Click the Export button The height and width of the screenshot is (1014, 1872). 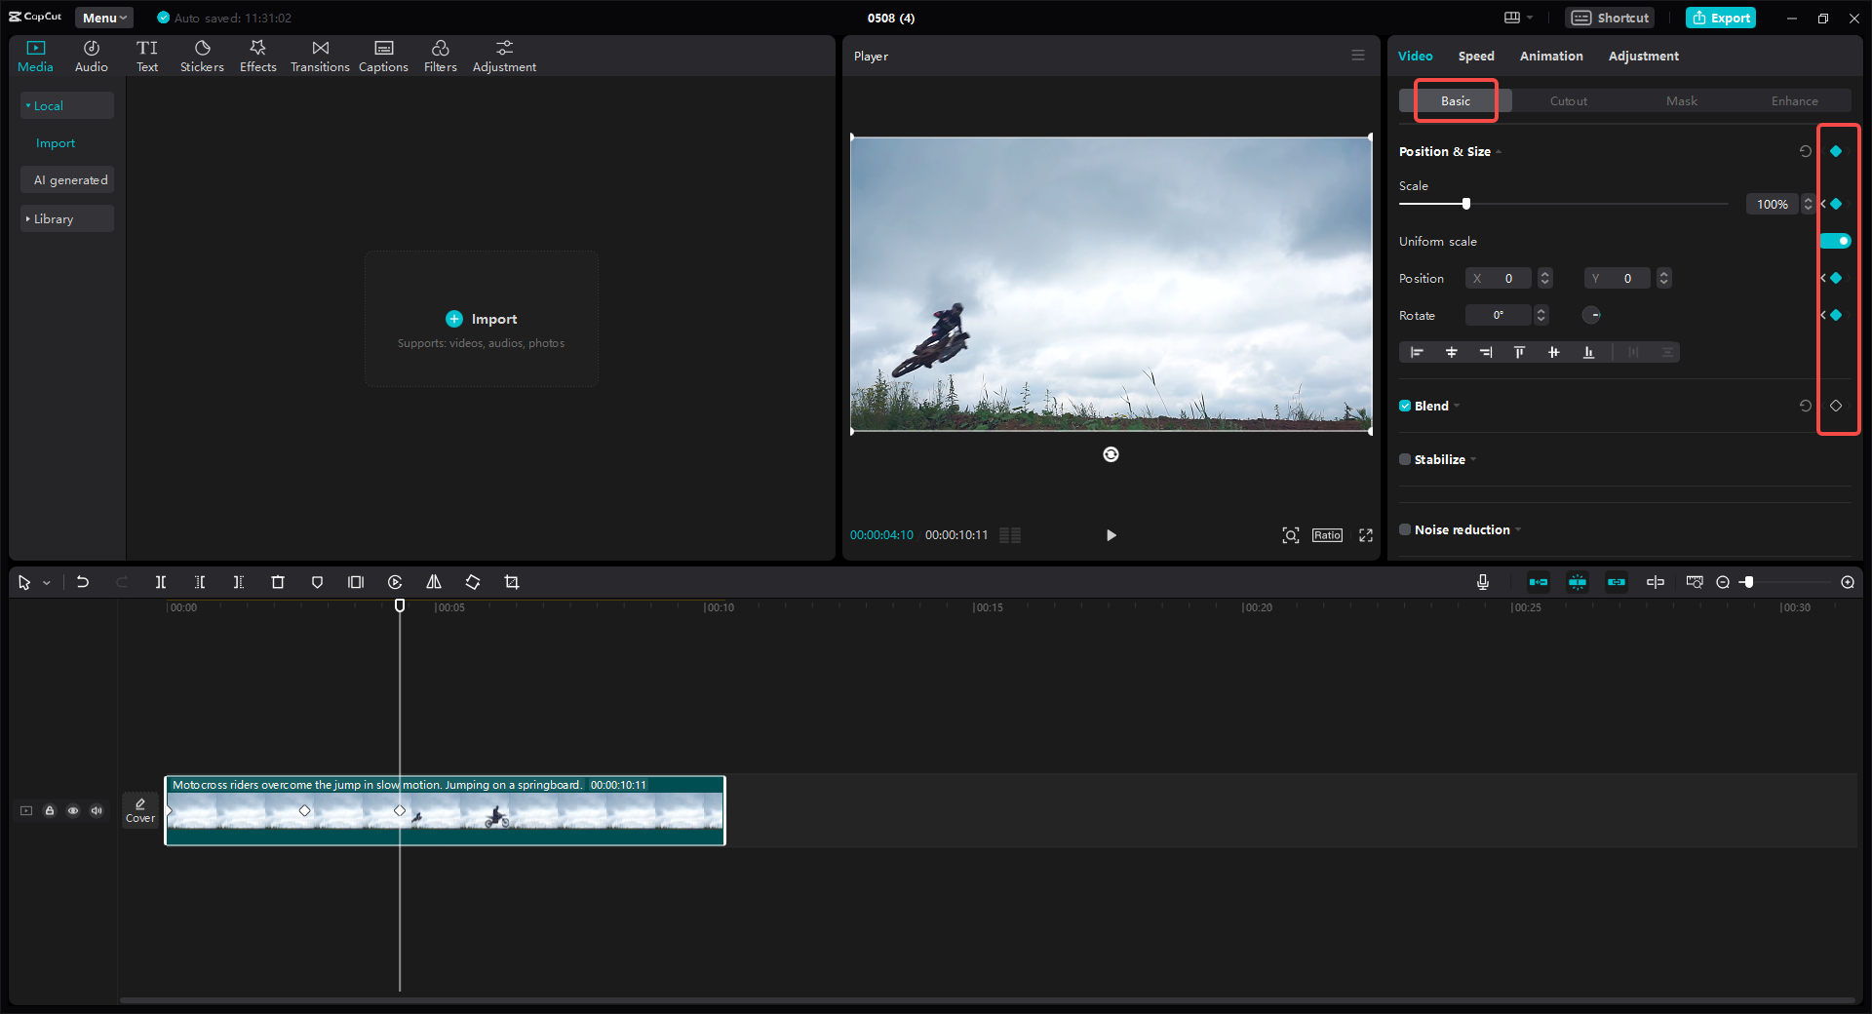[x=1720, y=18]
